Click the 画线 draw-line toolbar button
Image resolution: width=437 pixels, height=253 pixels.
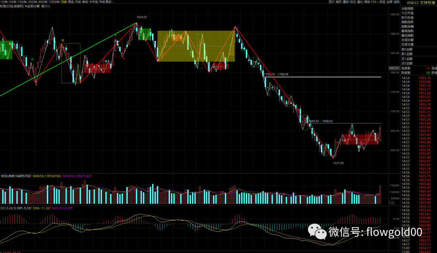coord(367,2)
